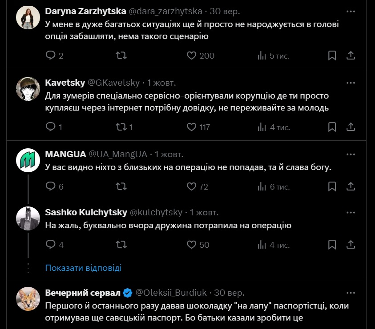Share Sashko Kulchytsky's reply
The image size is (375, 329).
pos(351,245)
